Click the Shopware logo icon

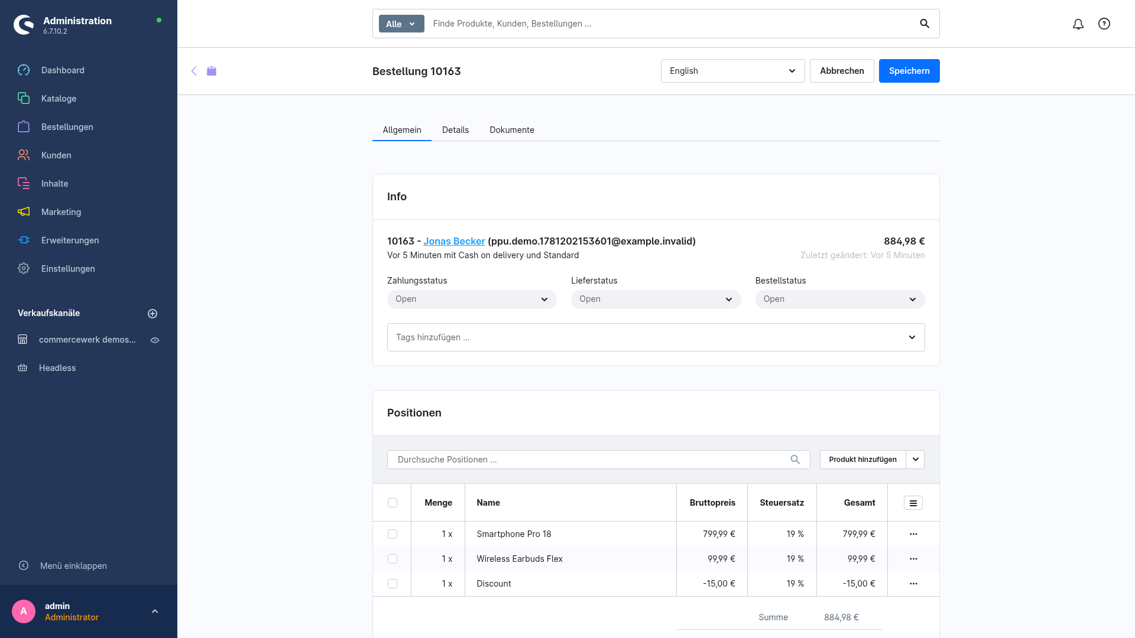pos(24,25)
